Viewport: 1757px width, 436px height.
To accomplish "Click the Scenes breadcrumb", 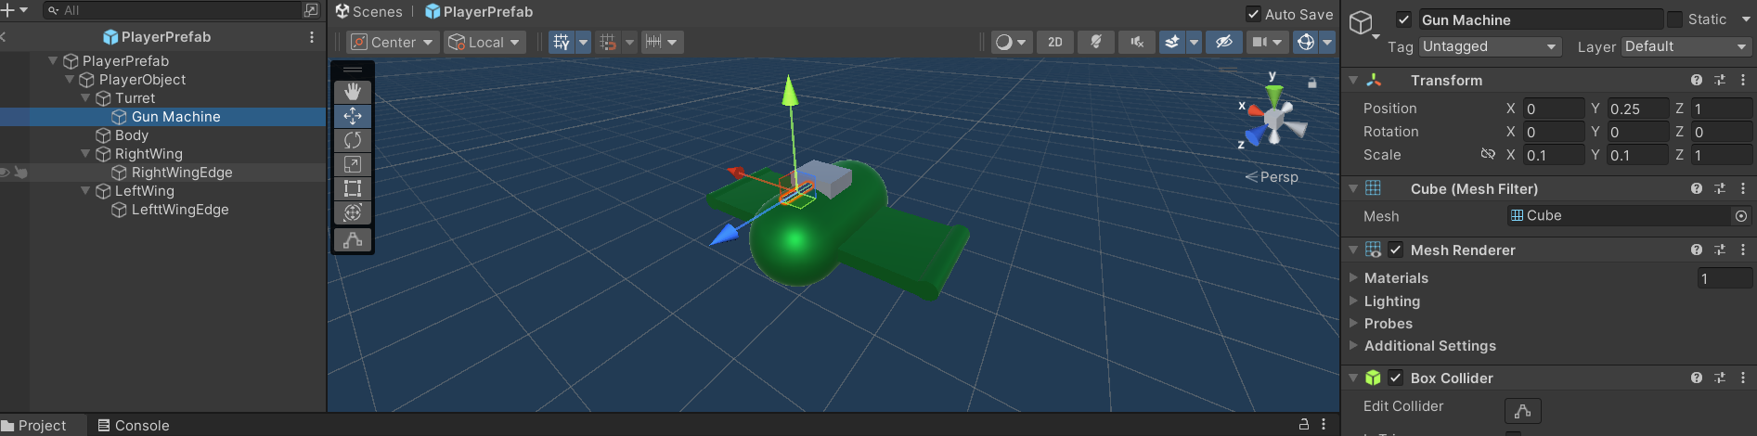I will pyautogui.click(x=369, y=12).
